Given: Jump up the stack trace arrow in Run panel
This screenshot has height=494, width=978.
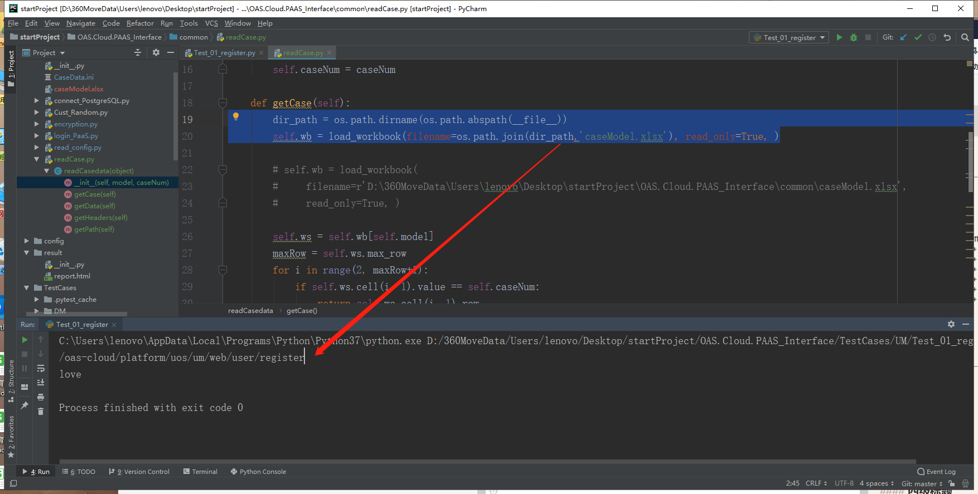Looking at the screenshot, I should click(x=41, y=339).
